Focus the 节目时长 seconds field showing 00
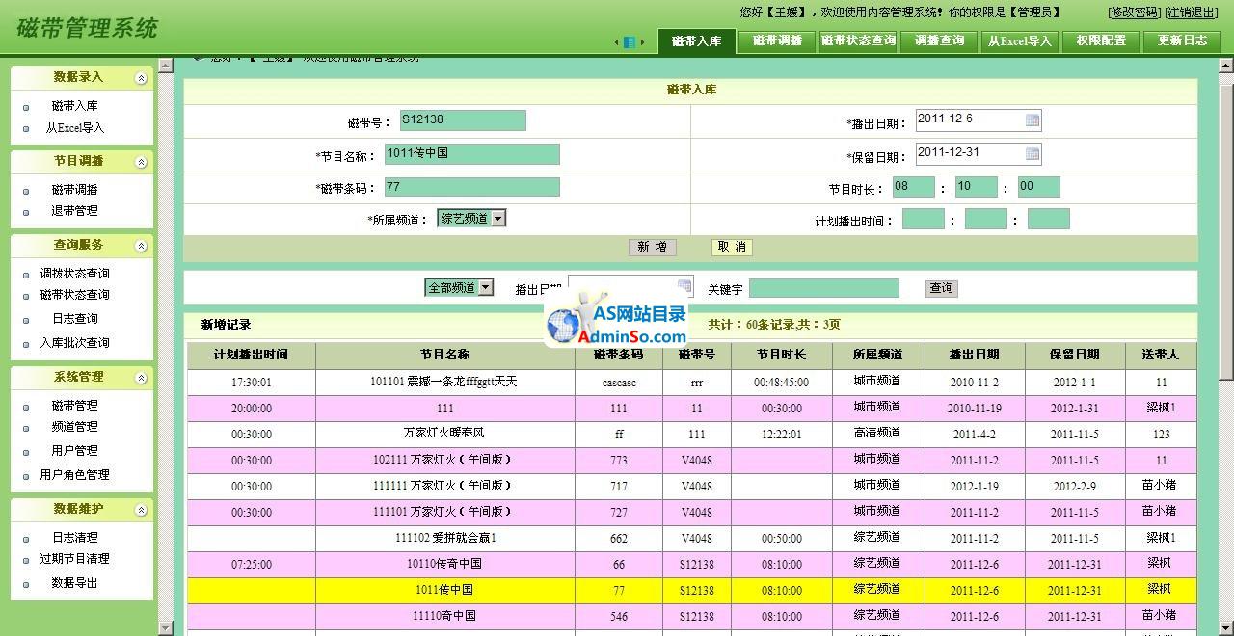The image size is (1234, 636). [1039, 187]
